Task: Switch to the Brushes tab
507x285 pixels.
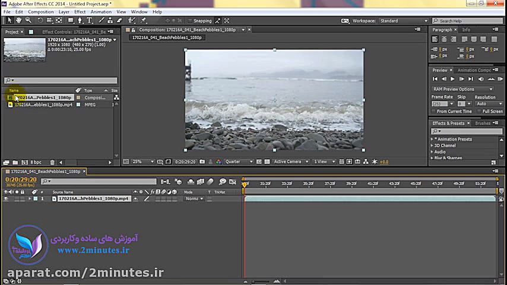Action: tap(483, 123)
